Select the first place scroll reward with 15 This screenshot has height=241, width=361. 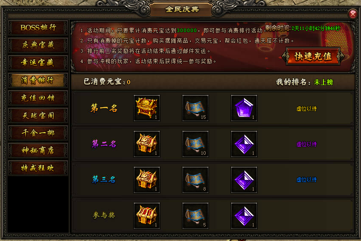pyautogui.click(x=195, y=108)
